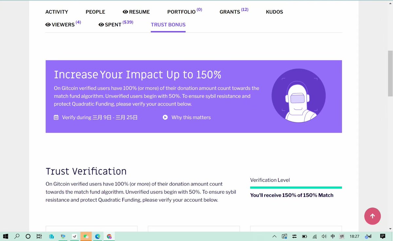This screenshot has height=241, width=393.
Task: Open the ACTIVITY tab
Action: click(x=57, y=12)
